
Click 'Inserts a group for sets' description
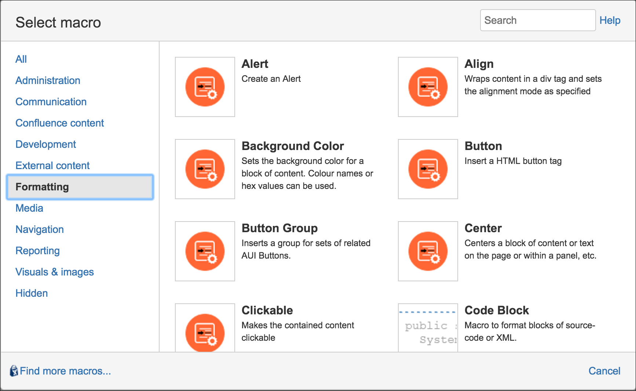306,249
